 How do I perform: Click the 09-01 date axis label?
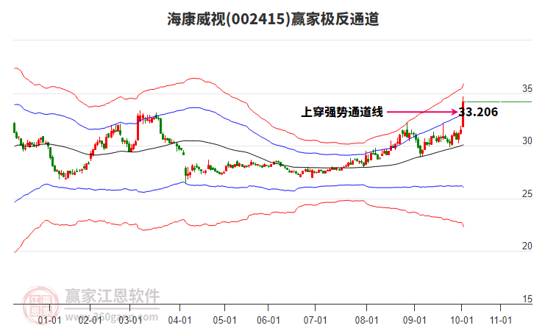414,320
